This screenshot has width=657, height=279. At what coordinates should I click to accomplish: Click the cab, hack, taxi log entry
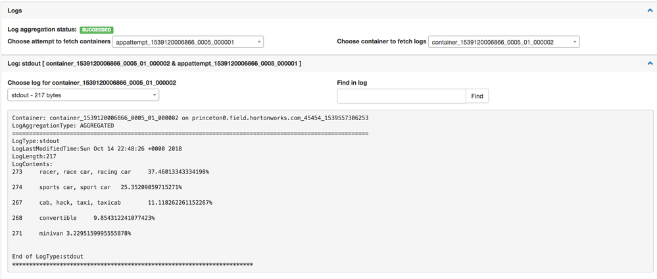tap(112, 203)
